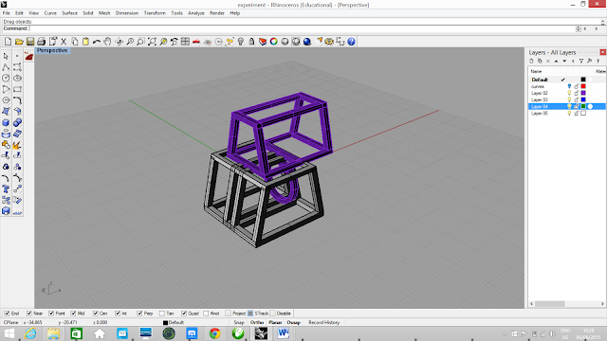Toggle the Ortho button in status bar
The image size is (607, 341).
coord(257,322)
